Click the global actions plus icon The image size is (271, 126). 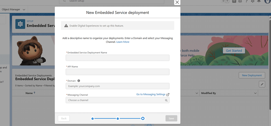click(x=234, y=1)
